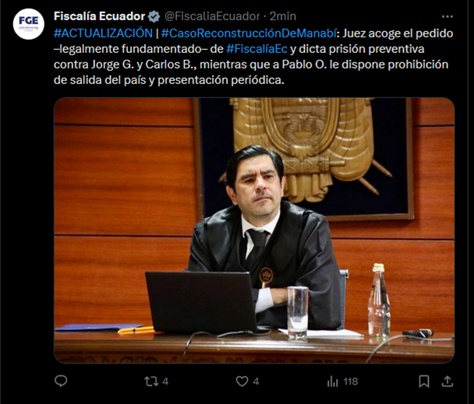
Task: Click the #FiscalíaEc hashtag
Action: (x=256, y=49)
